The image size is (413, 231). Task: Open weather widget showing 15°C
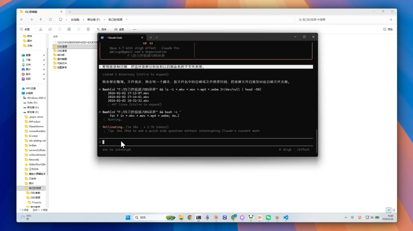point(26,217)
